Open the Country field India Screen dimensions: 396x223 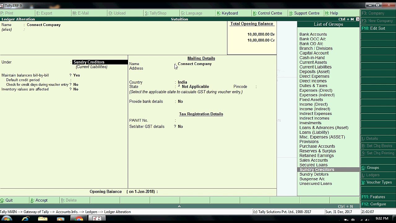pos(183,82)
